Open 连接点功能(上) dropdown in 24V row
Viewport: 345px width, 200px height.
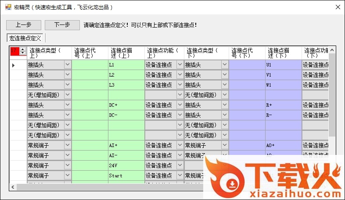[x=180, y=165]
